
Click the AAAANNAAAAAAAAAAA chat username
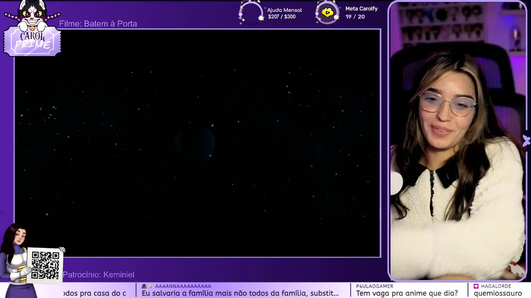click(183, 286)
